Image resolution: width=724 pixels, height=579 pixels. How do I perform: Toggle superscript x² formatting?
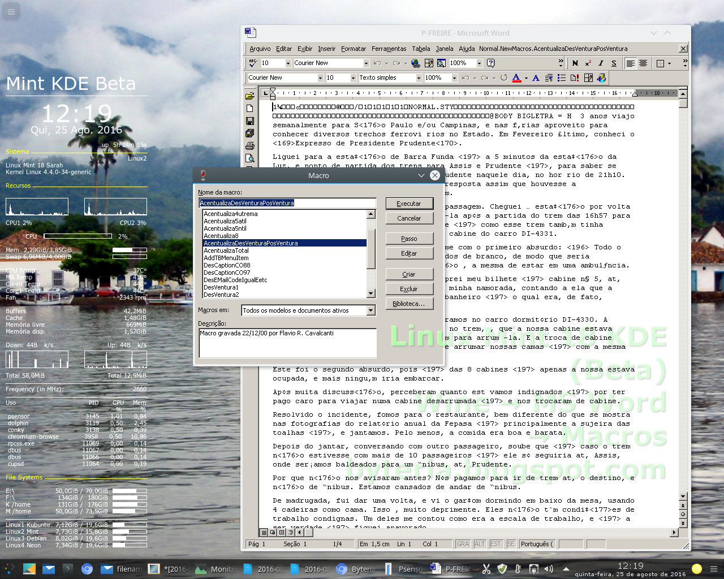point(588,63)
